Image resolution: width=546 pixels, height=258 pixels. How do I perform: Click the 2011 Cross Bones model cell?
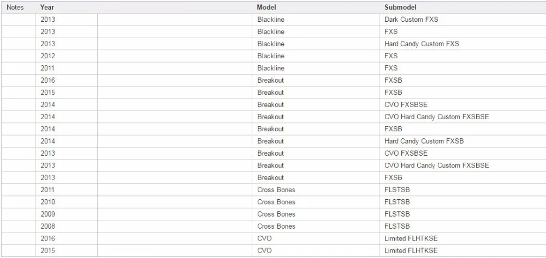[x=316, y=189]
